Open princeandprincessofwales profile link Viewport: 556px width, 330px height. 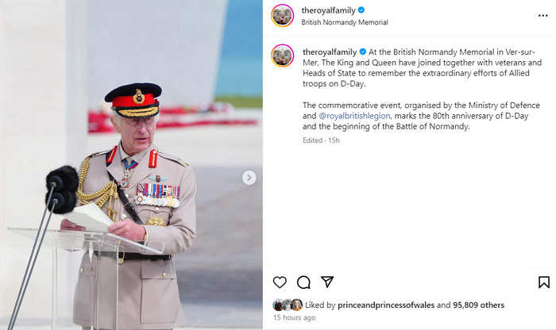pyautogui.click(x=386, y=305)
